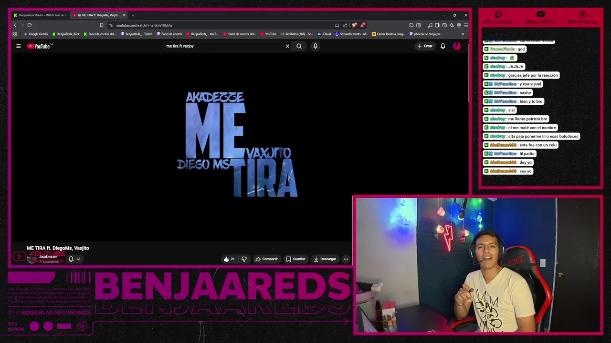Open BenjaaReds_ - Twitch bookmark

(137, 34)
